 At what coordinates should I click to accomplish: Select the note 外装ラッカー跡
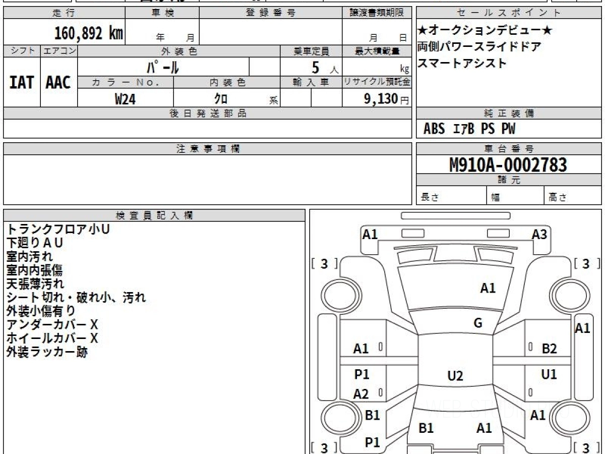point(47,352)
